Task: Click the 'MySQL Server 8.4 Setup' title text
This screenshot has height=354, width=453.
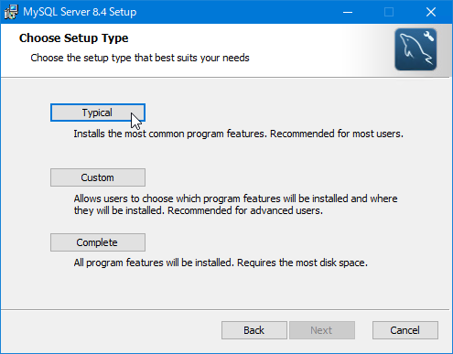Action: [x=80, y=12]
